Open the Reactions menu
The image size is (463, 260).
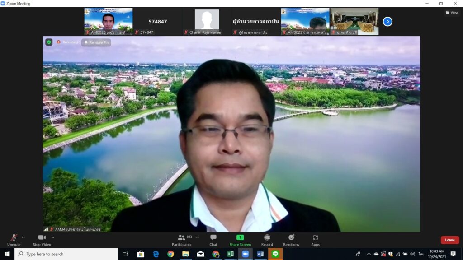click(x=291, y=240)
